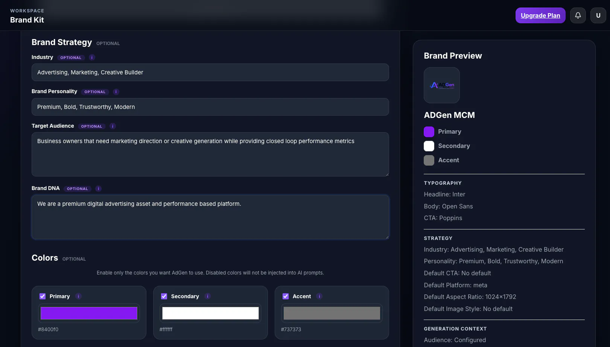This screenshot has width=610, height=347.
Task: Click 'Body: Open Sans' typography line
Action: click(x=448, y=206)
